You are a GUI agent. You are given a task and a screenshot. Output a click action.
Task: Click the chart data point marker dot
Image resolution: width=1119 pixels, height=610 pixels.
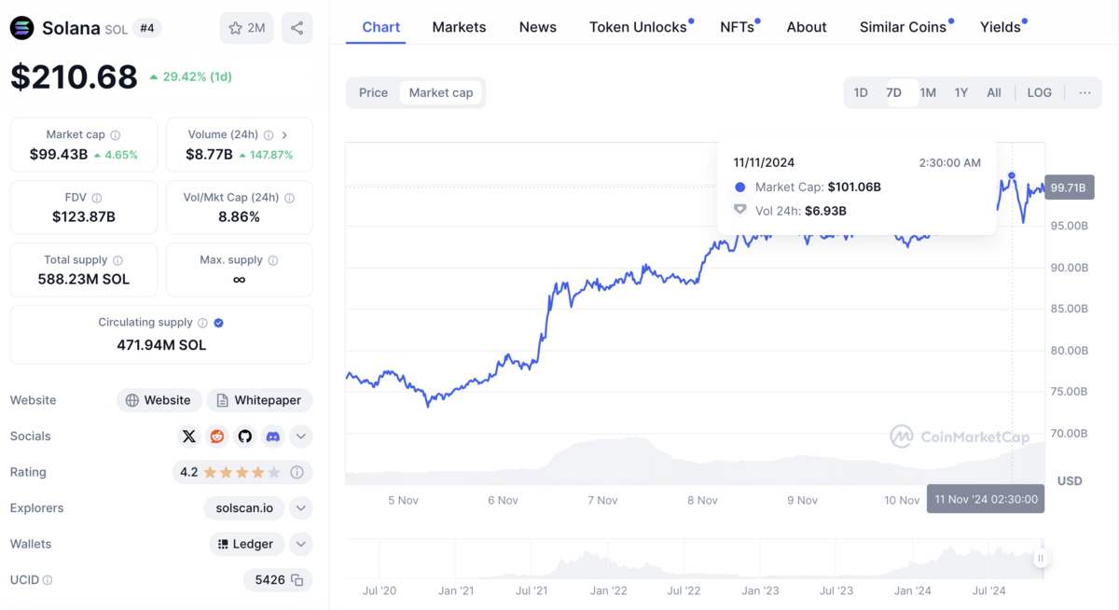(x=1012, y=175)
